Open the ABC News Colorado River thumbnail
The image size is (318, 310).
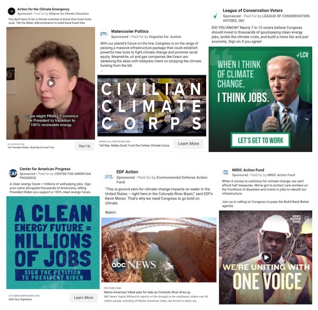point(159,250)
